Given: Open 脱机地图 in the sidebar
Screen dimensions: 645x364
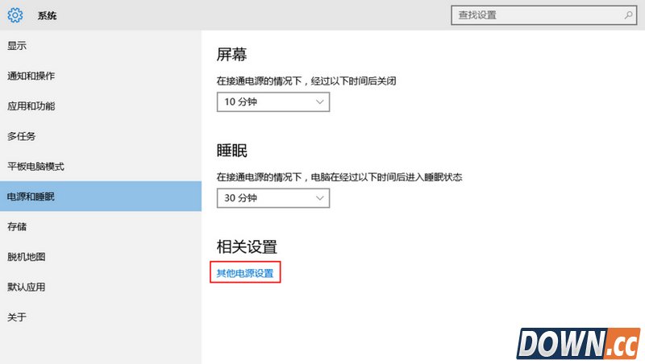Looking at the screenshot, I should point(101,257).
